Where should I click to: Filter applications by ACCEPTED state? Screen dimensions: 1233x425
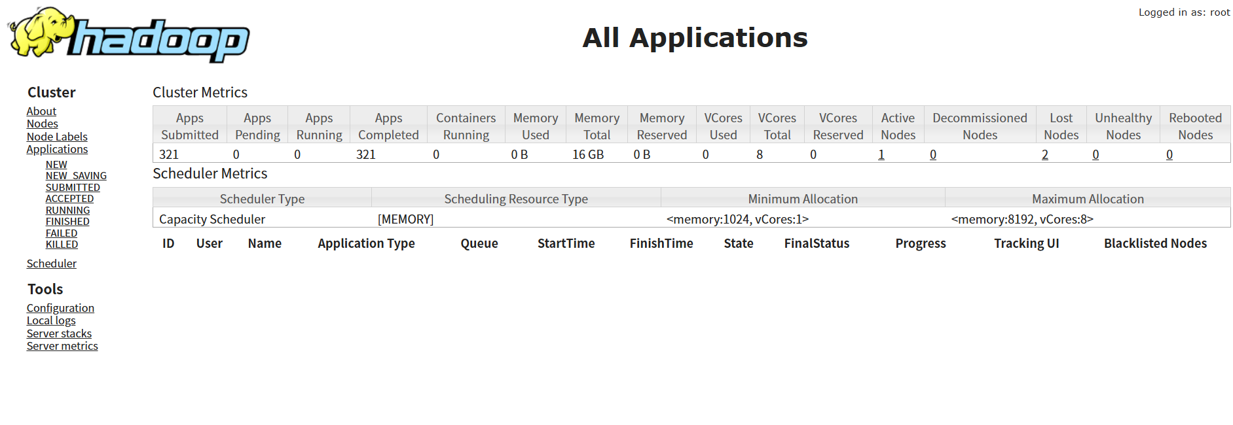click(x=69, y=199)
